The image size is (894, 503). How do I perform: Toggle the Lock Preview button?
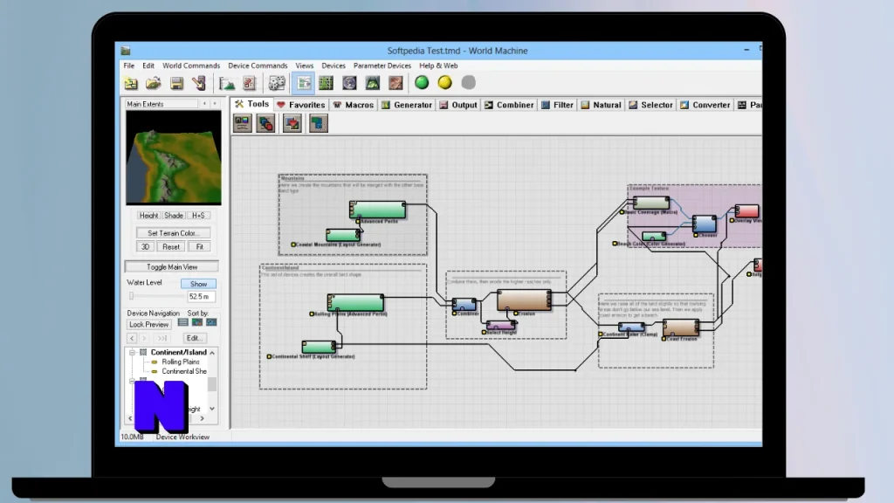point(148,325)
